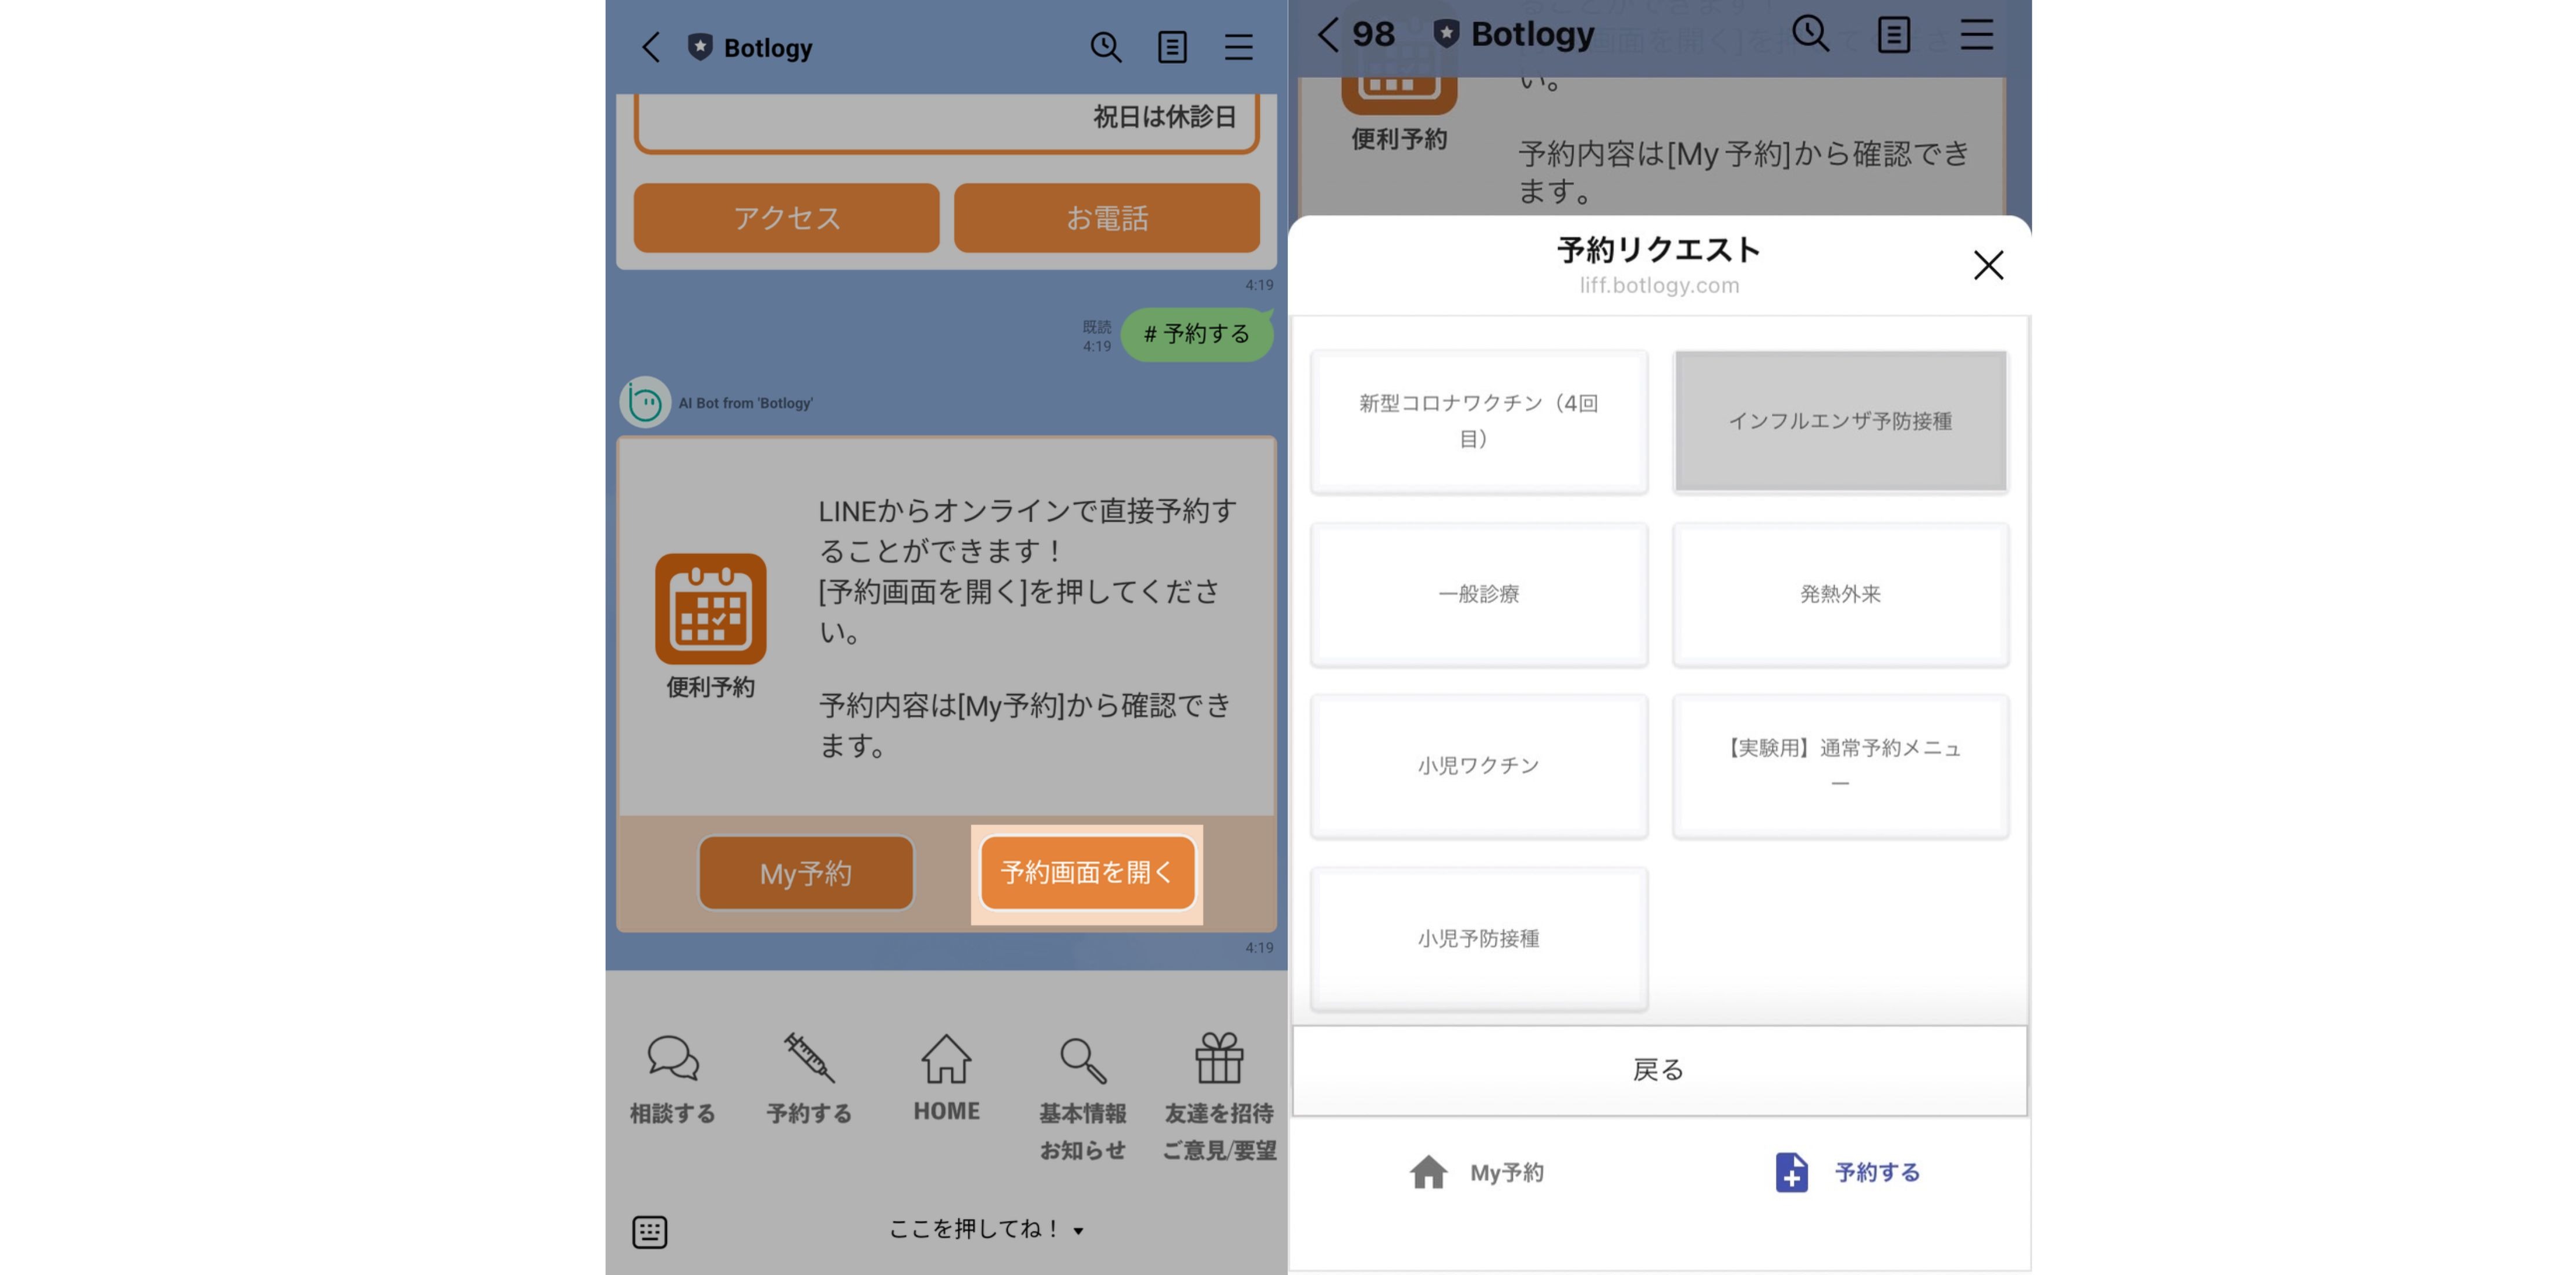Viewport: 2576px width, 1275px height.
Task: Tap the back chevron in left chat header
Action: 651,47
